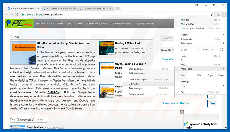Image resolution: width=230 pixels, height=132 pixels.
Task: Open REMOVAL GUIDES in site navigation
Action: click(x=45, y=23)
